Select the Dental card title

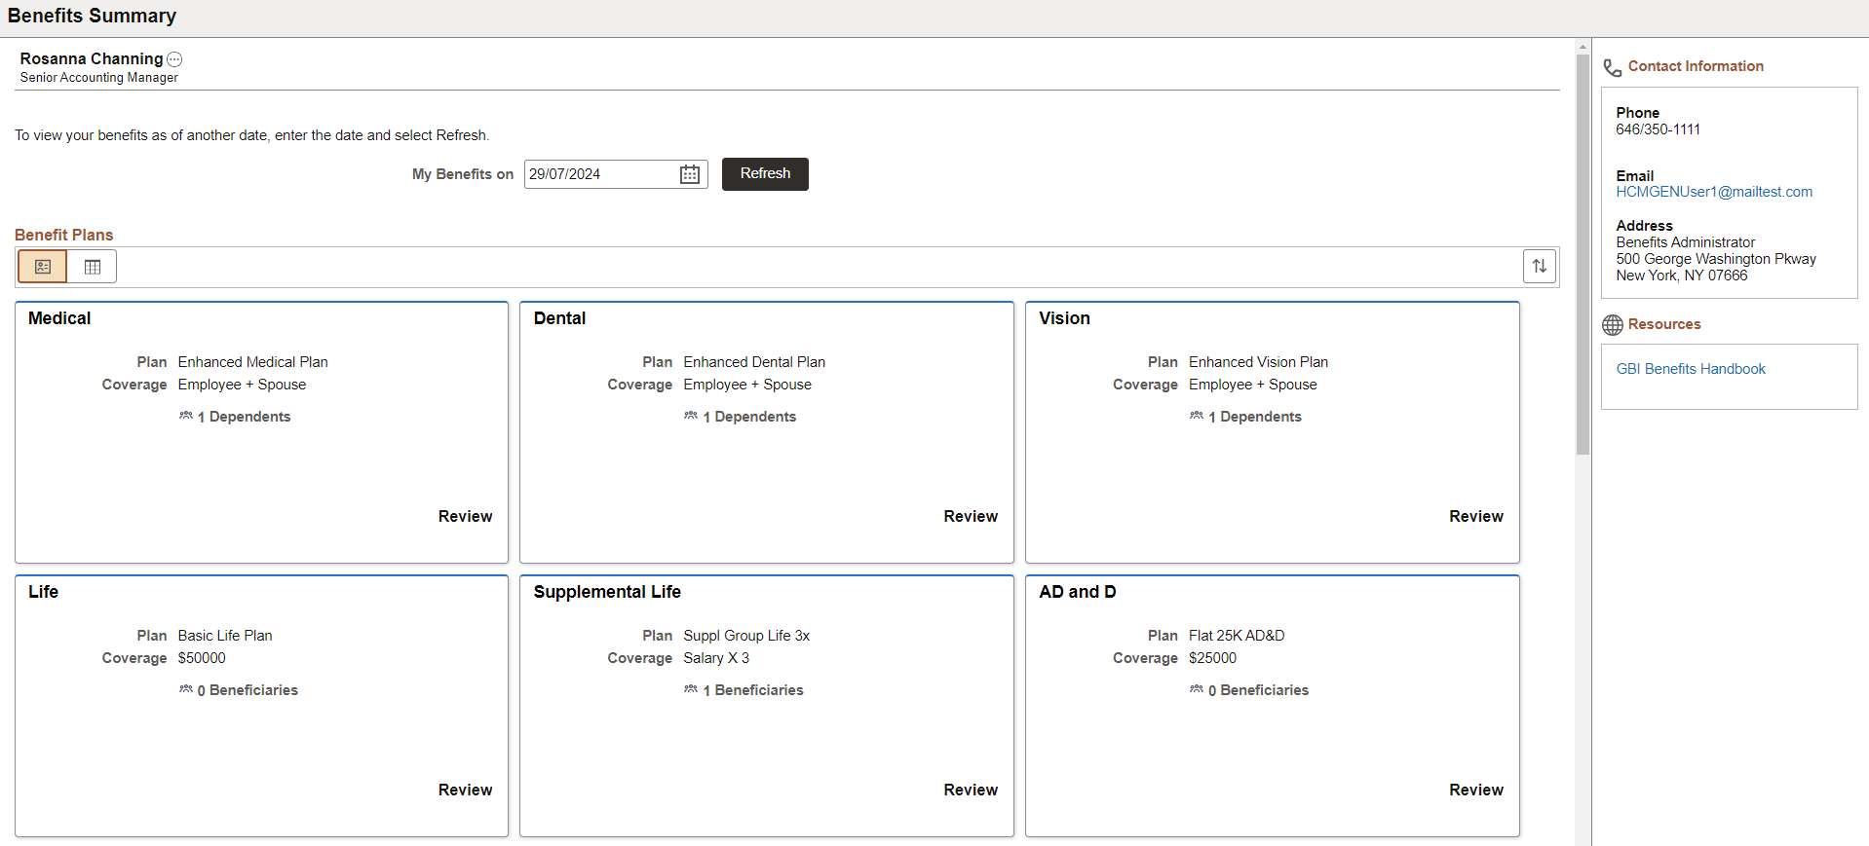pos(559,318)
